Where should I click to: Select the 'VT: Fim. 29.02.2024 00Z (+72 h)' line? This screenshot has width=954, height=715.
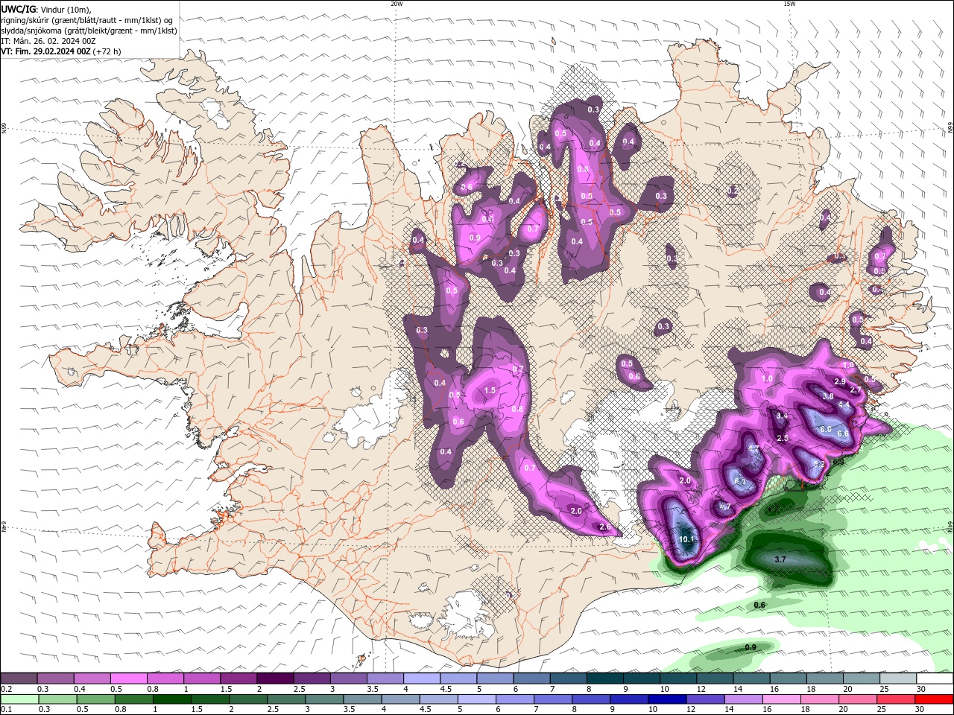61,51
